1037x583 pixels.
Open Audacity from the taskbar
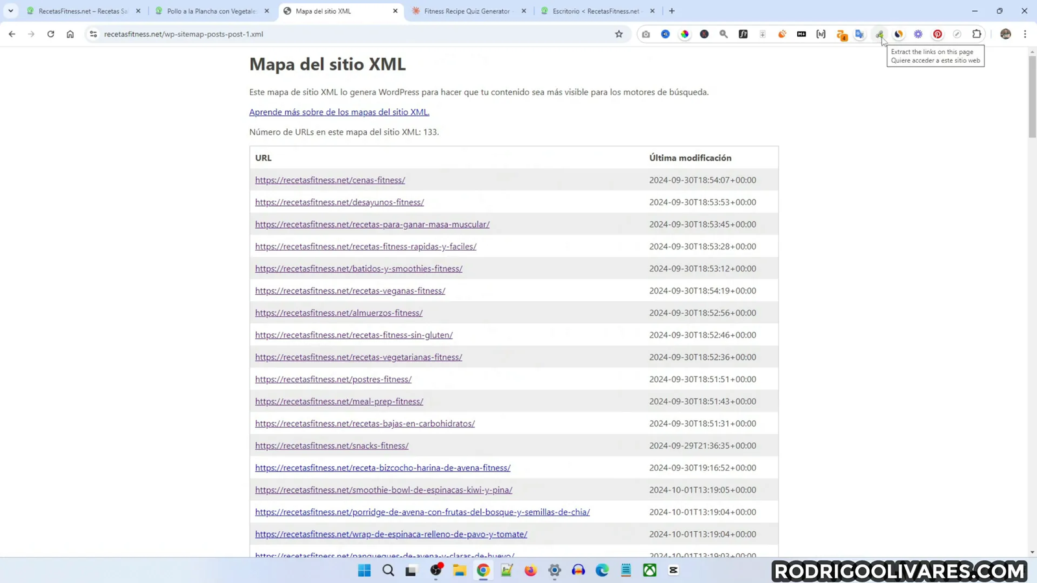pos(577,571)
